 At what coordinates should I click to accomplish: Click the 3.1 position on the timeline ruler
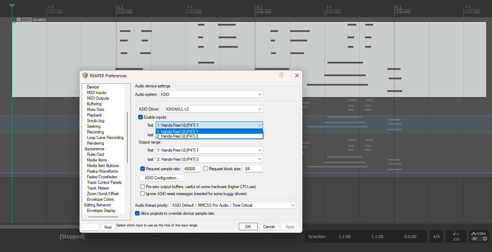coord(260,7)
